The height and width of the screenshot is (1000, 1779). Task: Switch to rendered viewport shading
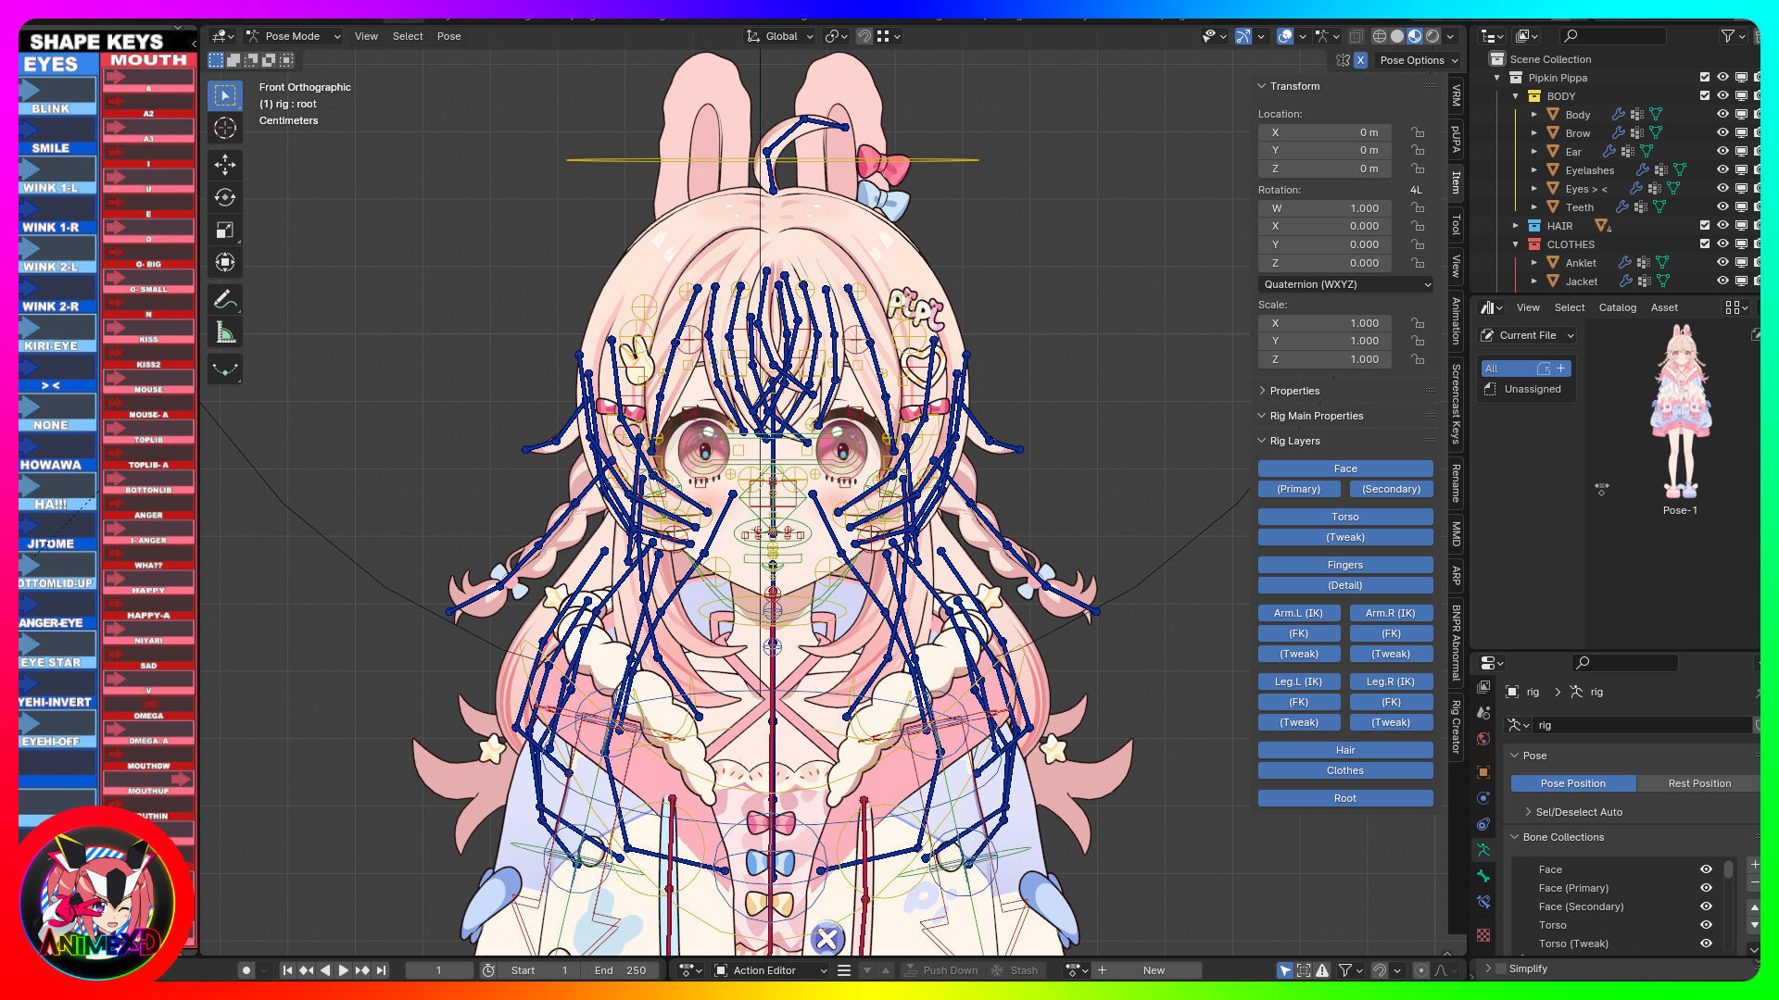click(1432, 36)
